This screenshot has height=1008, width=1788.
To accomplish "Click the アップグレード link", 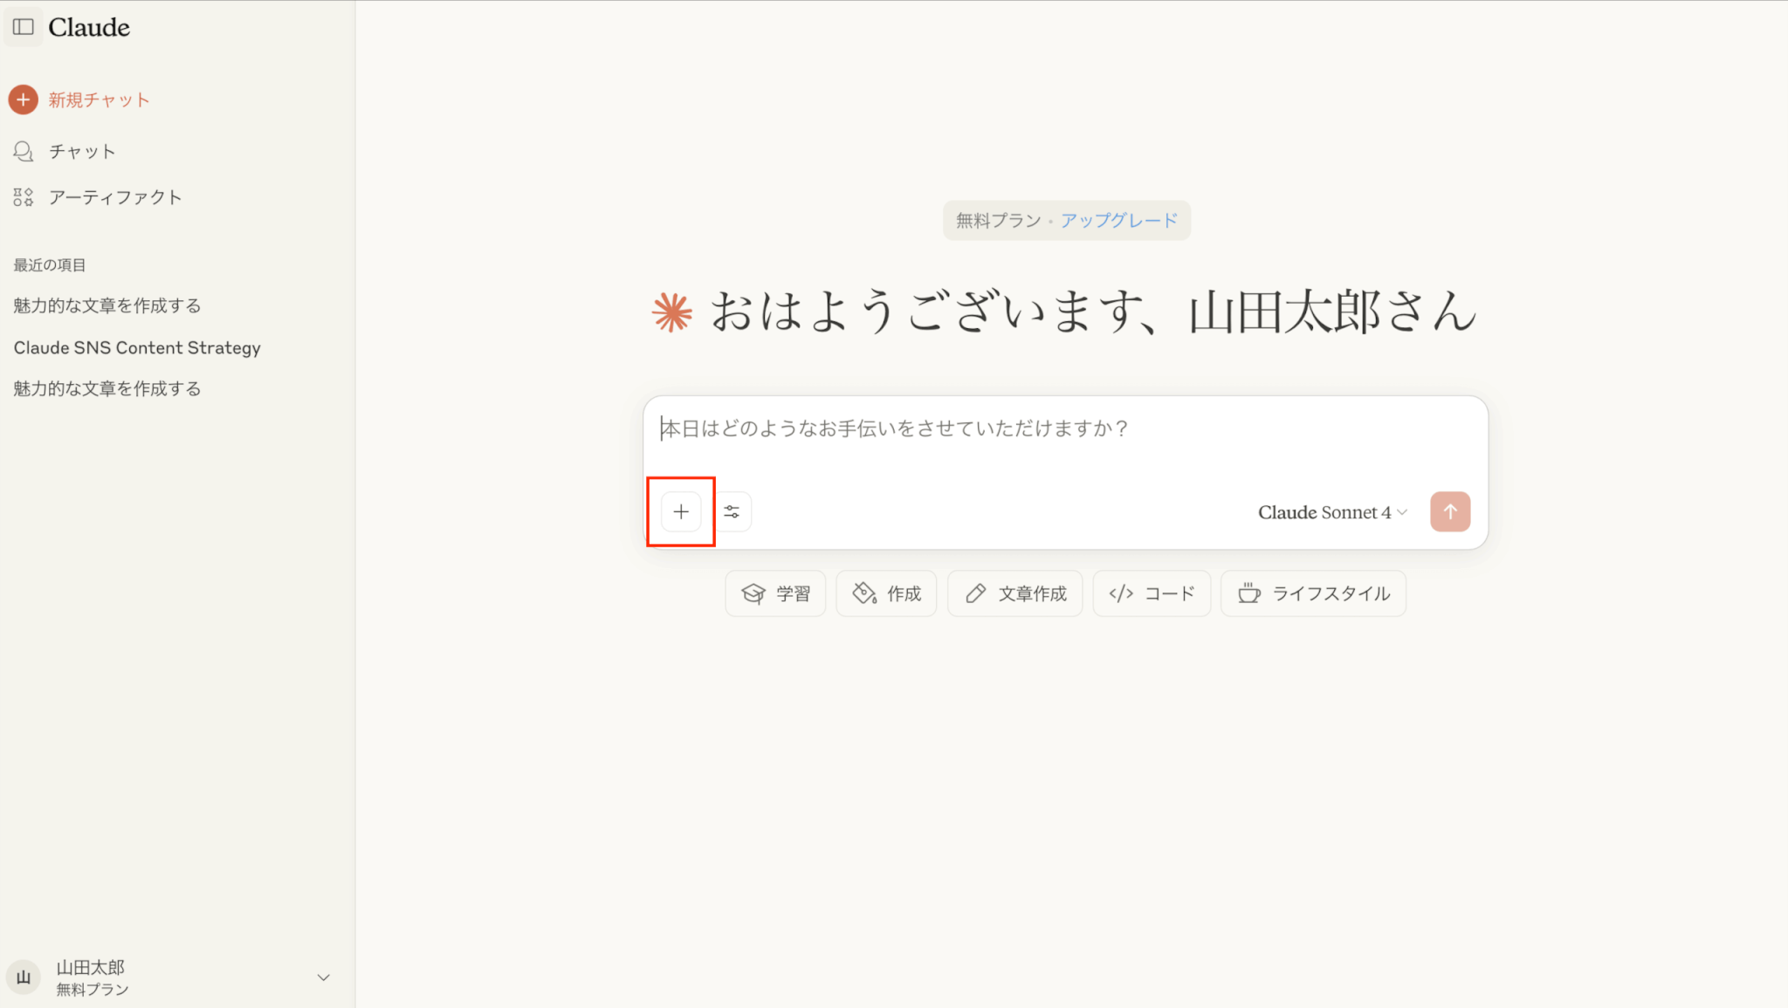I will [x=1119, y=220].
